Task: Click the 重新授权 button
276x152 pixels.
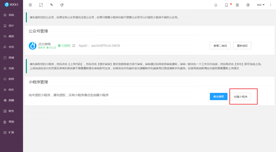Action: click(242, 46)
